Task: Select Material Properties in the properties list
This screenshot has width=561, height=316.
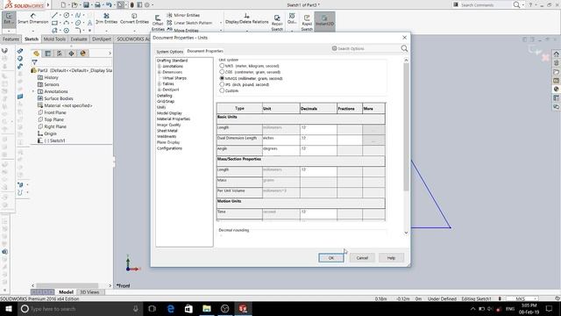Action: click(174, 119)
